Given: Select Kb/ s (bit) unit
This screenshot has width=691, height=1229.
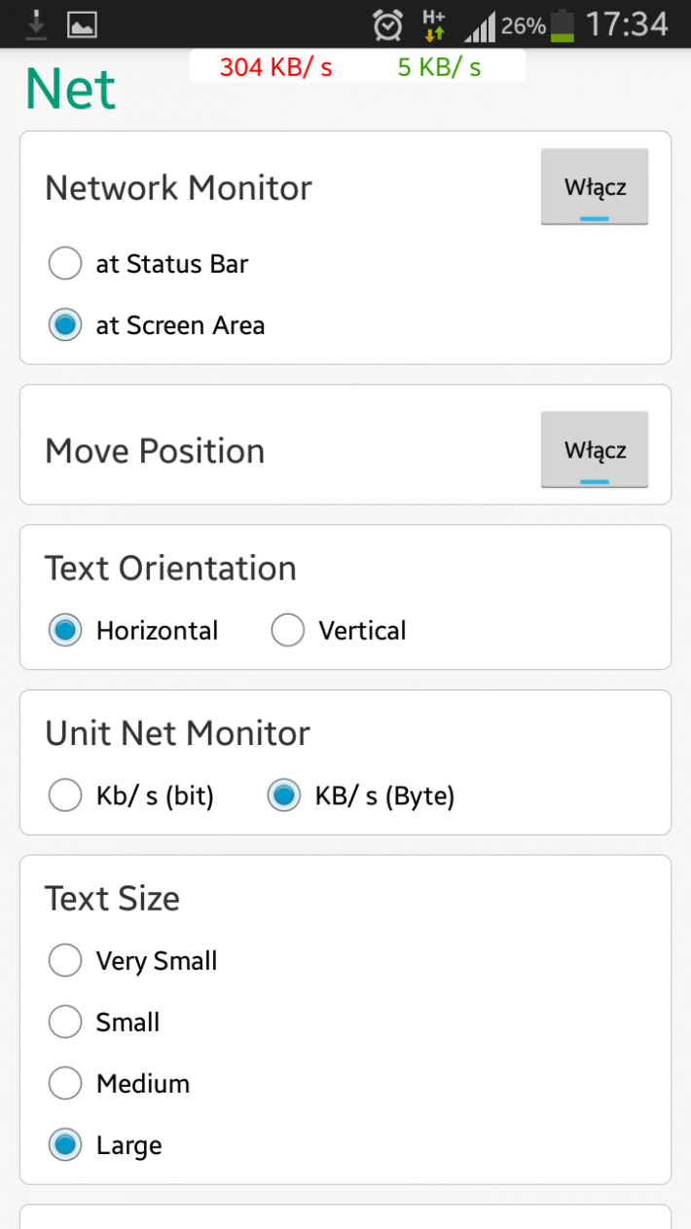Looking at the screenshot, I should [131, 797].
